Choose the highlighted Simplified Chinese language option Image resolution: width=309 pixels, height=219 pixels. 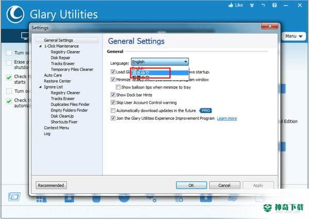(160, 73)
